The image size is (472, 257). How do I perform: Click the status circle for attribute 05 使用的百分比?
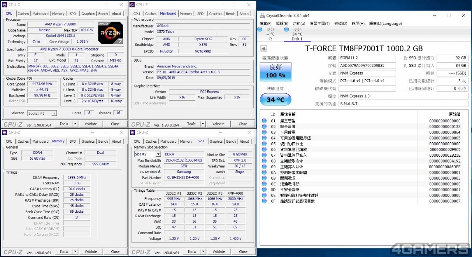(x=264, y=144)
